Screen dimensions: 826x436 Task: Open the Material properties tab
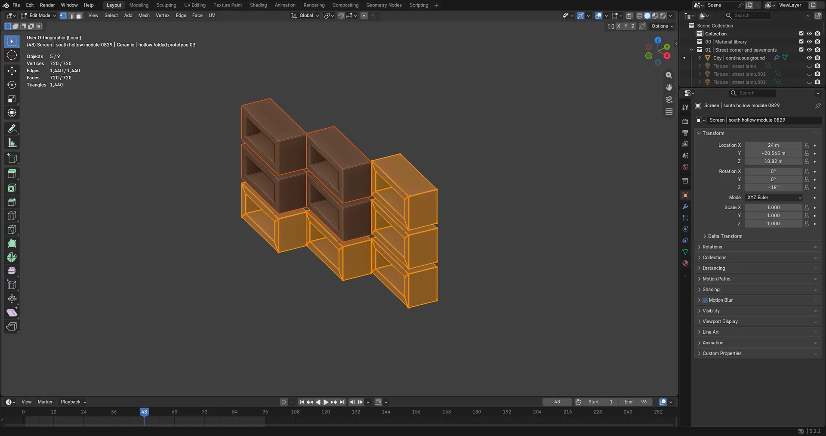click(685, 263)
